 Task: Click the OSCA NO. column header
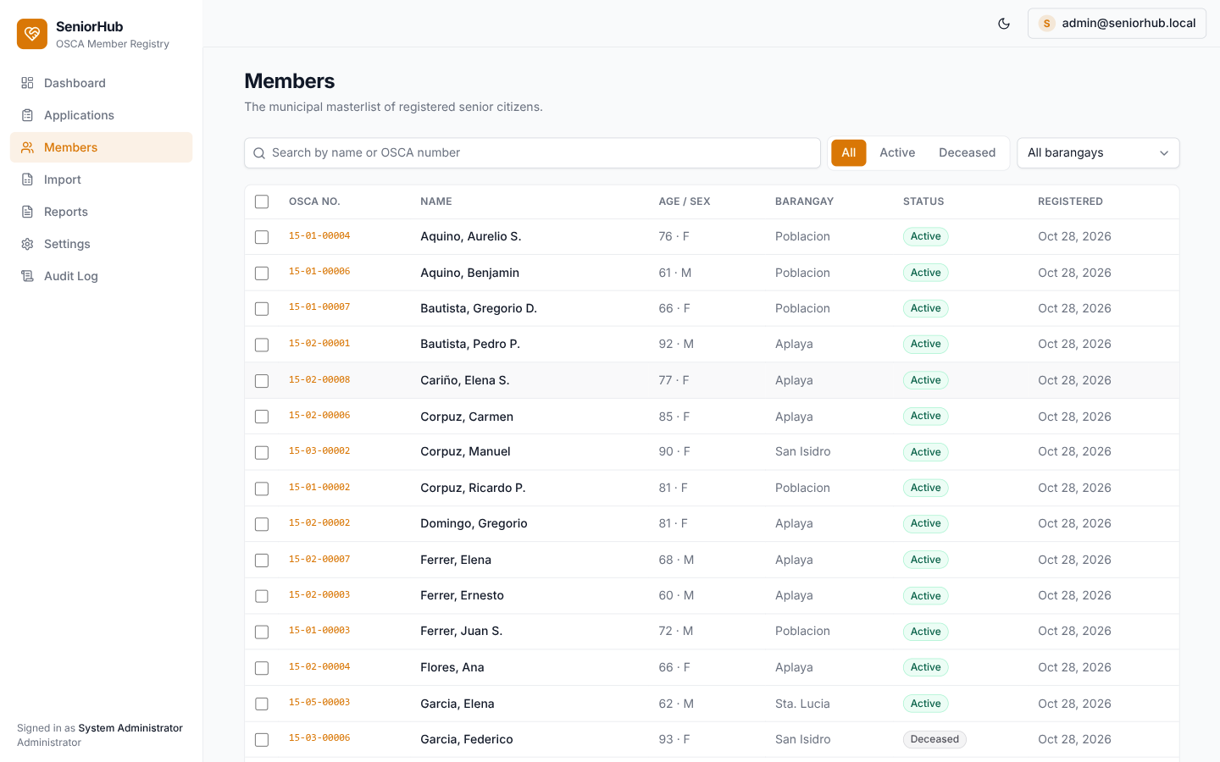coord(314,202)
